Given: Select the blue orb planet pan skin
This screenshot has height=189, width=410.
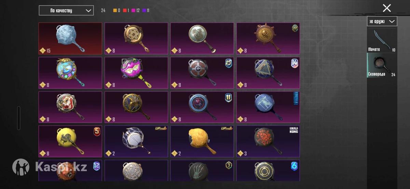Looking at the screenshot, I should coord(70,73).
